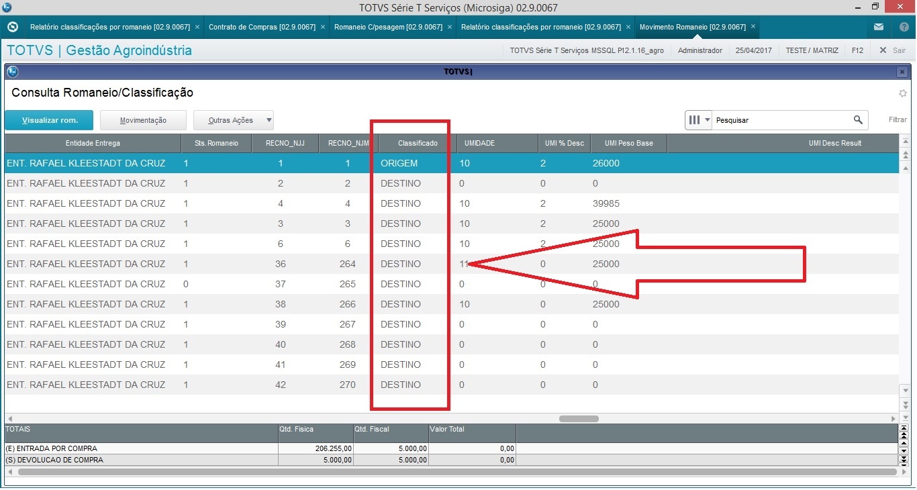Select the row with RECNO_NJM 265
The image size is (917, 490).
(451, 284)
